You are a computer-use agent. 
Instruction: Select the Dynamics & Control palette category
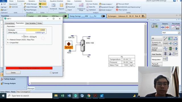[157, 43]
